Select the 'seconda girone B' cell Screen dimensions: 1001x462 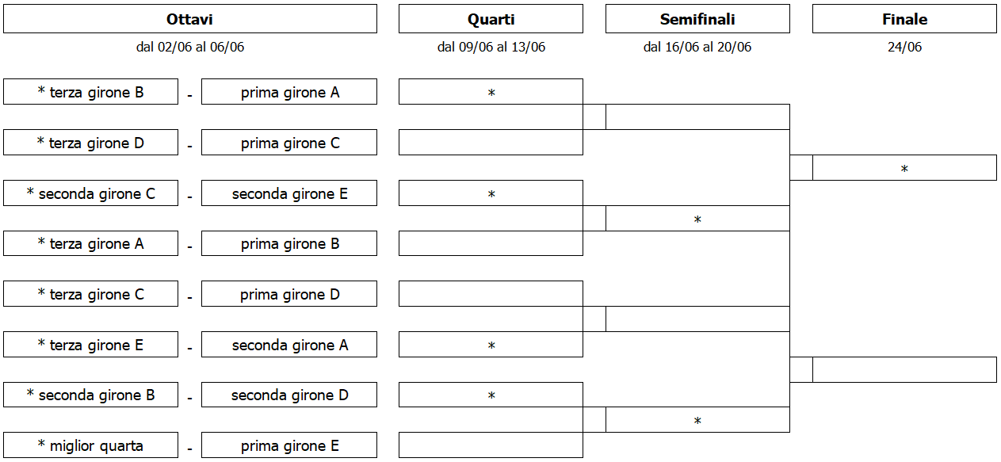click(x=90, y=395)
